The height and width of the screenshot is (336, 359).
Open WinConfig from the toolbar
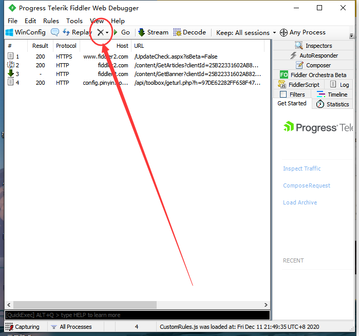[x=26, y=32]
